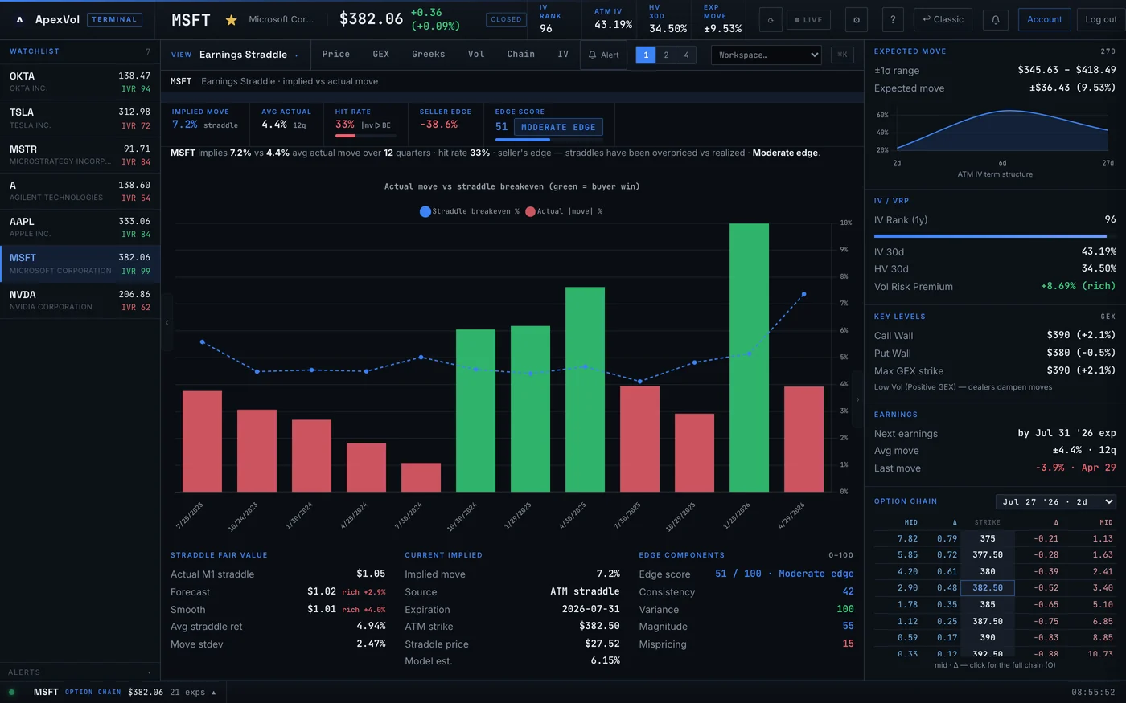This screenshot has width=1126, height=703.
Task: Open the IV tab
Action: [x=563, y=54]
